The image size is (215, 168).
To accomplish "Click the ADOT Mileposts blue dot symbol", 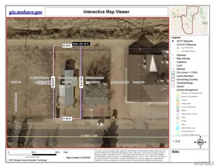I will tap(173, 41).
